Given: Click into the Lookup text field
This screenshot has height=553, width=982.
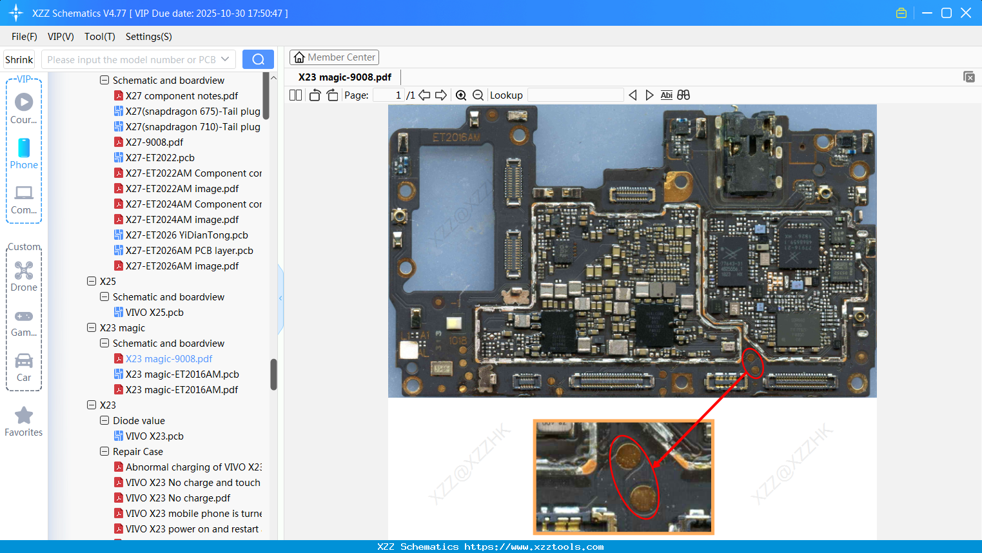Looking at the screenshot, I should click(575, 95).
